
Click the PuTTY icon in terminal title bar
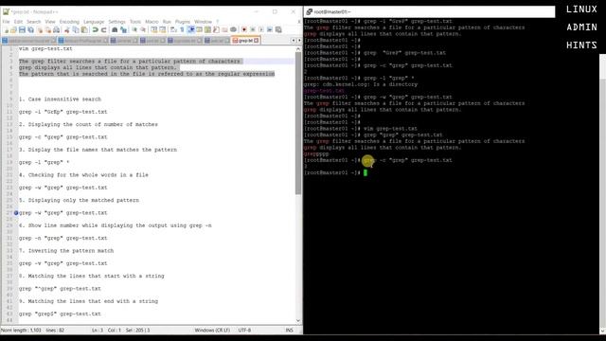click(310, 12)
